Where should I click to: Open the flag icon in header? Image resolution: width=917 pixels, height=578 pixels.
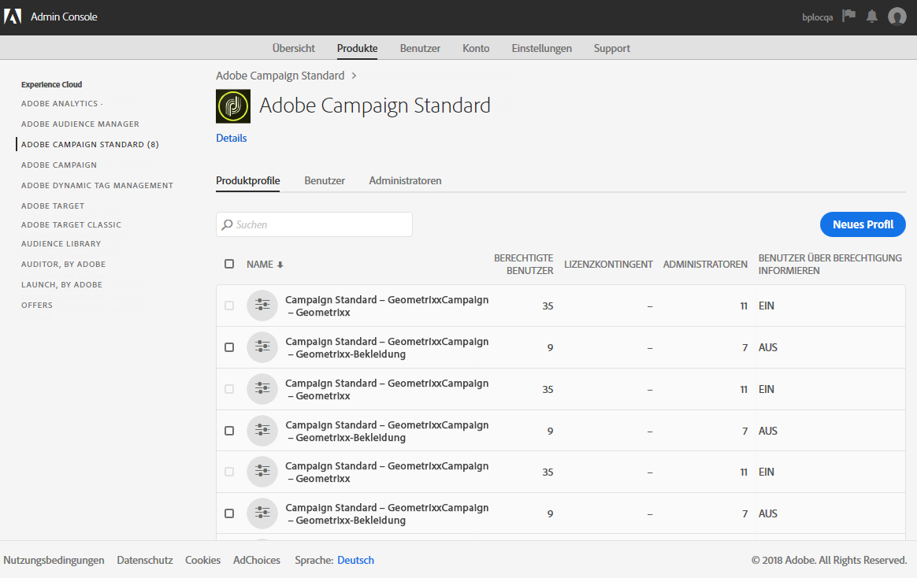click(x=848, y=16)
